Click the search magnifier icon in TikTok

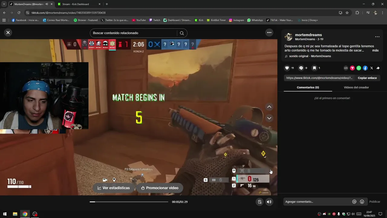pos(182,33)
